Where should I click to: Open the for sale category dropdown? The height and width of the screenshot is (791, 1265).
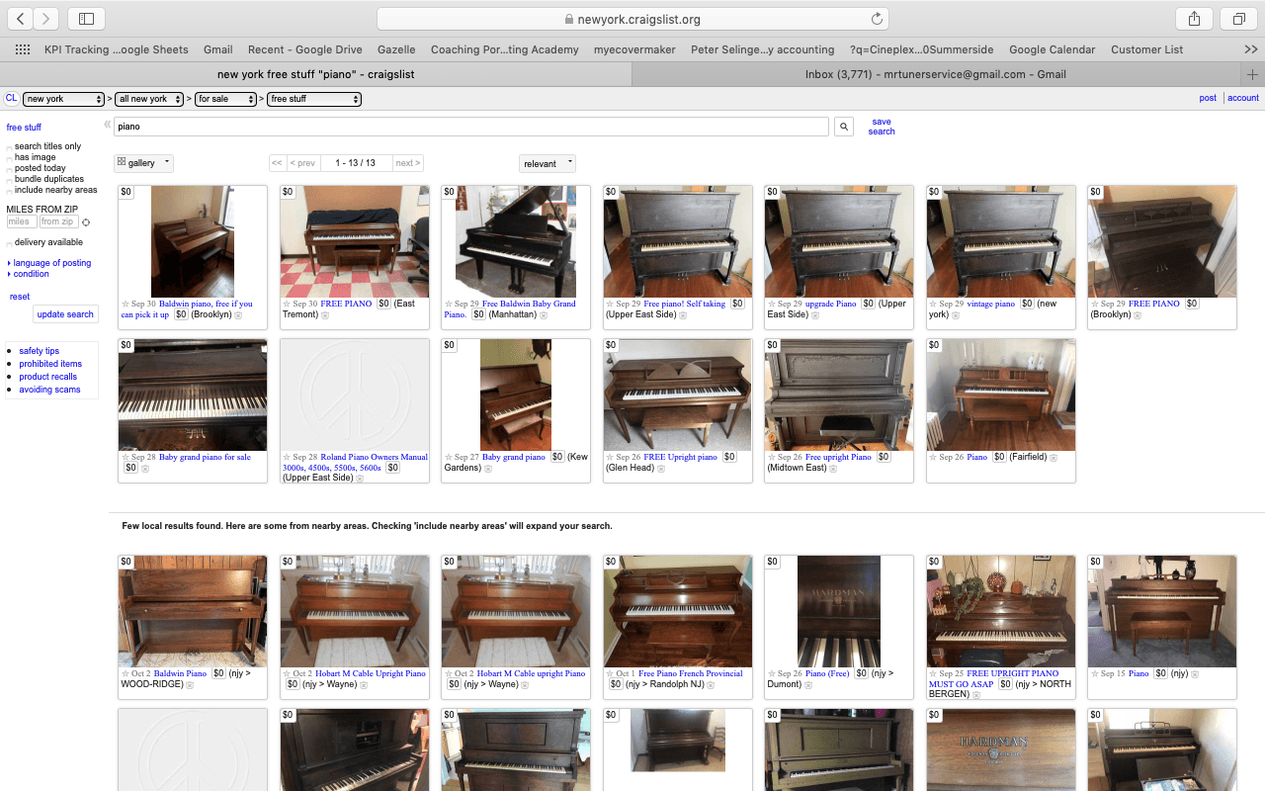pyautogui.click(x=225, y=99)
